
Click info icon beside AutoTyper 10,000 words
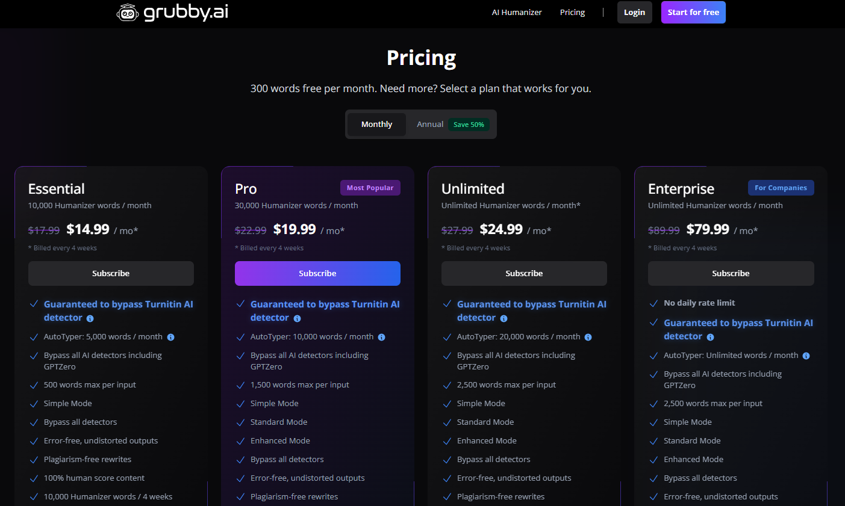(381, 337)
